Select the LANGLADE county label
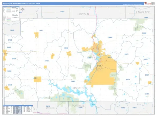Screen dimensions: 157x117 point(143,12)
